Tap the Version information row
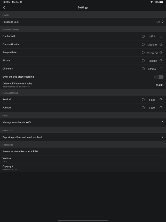Screen dimensions: 166x222 coord(83,160)
